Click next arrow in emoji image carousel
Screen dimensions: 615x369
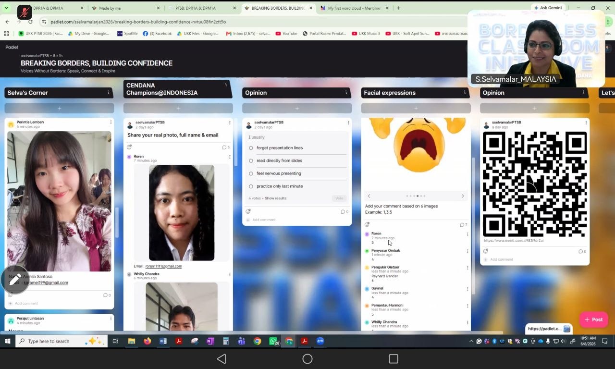(x=463, y=196)
